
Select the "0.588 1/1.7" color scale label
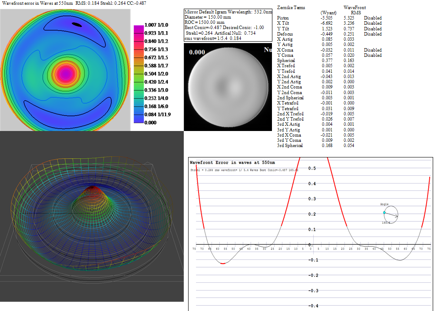click(x=156, y=65)
